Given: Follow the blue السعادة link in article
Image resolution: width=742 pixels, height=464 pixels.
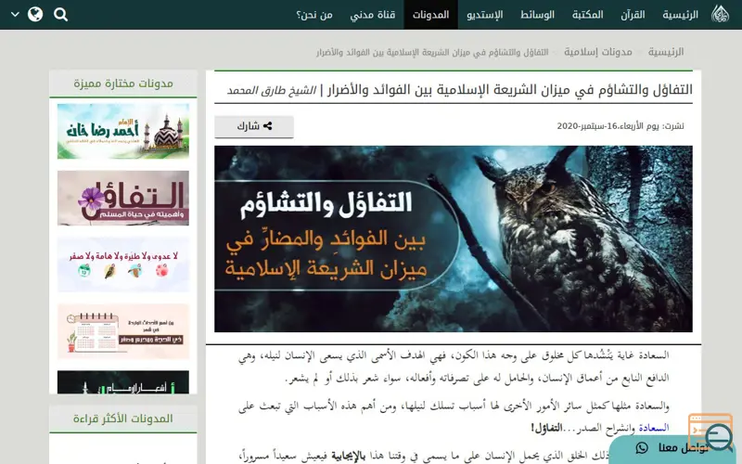Looking at the screenshot, I should coord(654,428).
